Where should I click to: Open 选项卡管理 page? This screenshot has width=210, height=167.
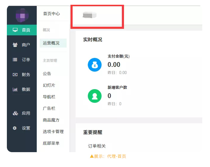click(53, 132)
